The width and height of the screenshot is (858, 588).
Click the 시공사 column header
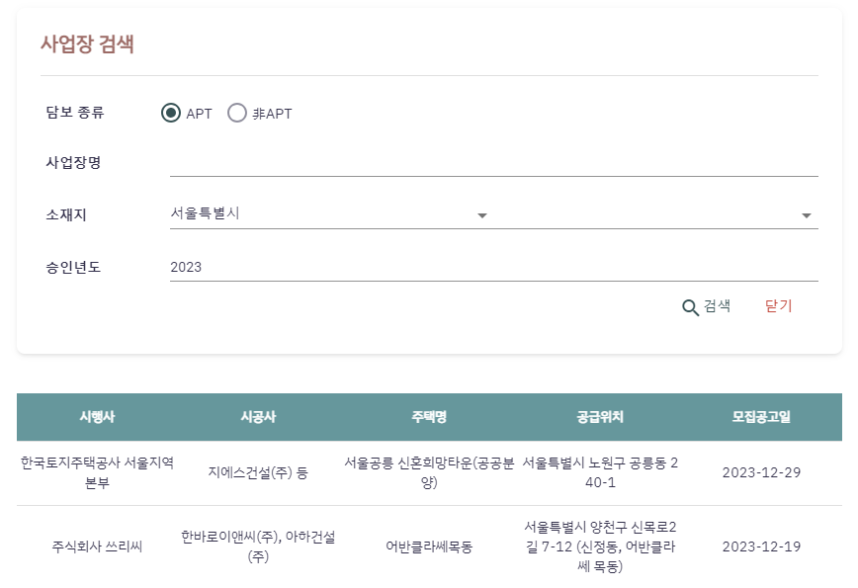(x=258, y=417)
